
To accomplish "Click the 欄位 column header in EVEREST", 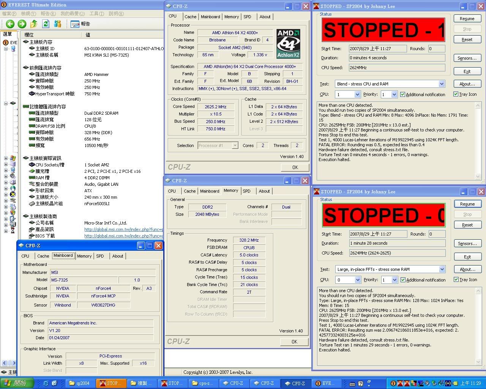I will point(51,35).
